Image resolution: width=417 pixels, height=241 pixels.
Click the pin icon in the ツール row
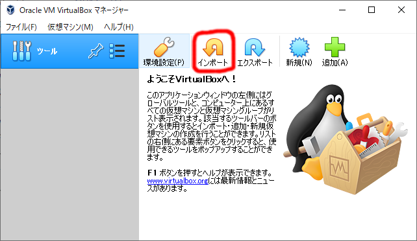coord(95,51)
